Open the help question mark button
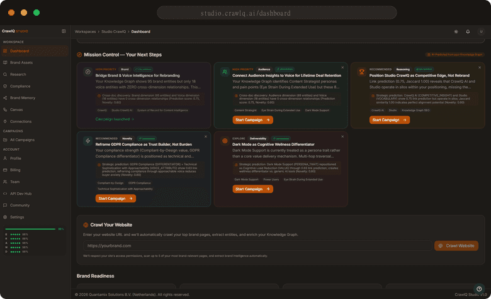Screen dimensions: 491x299 pos(479,288)
